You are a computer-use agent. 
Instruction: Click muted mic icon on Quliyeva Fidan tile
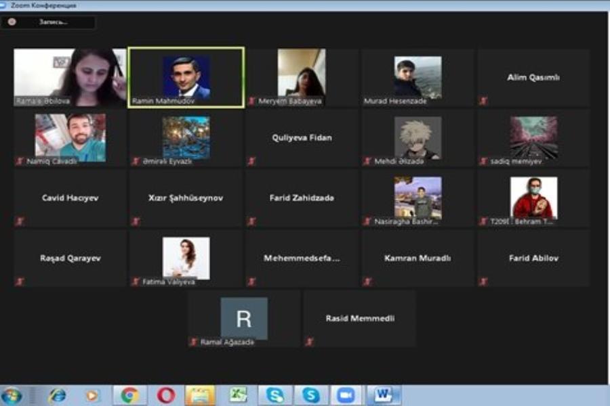[251, 161]
